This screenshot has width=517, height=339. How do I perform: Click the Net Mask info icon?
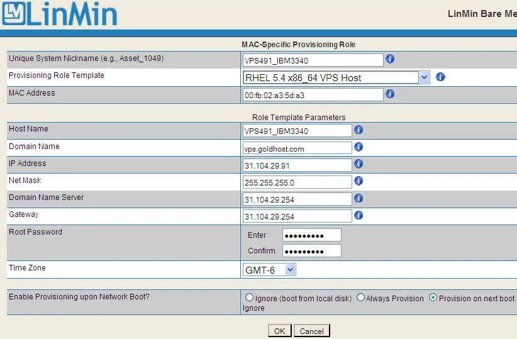(359, 181)
